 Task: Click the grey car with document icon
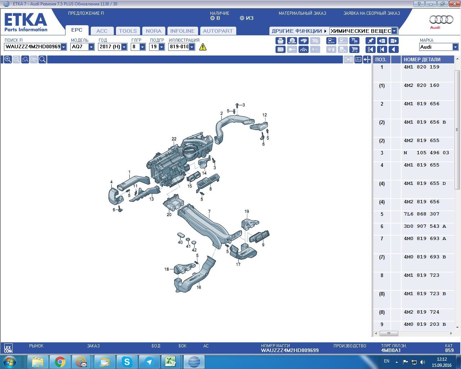343,49
